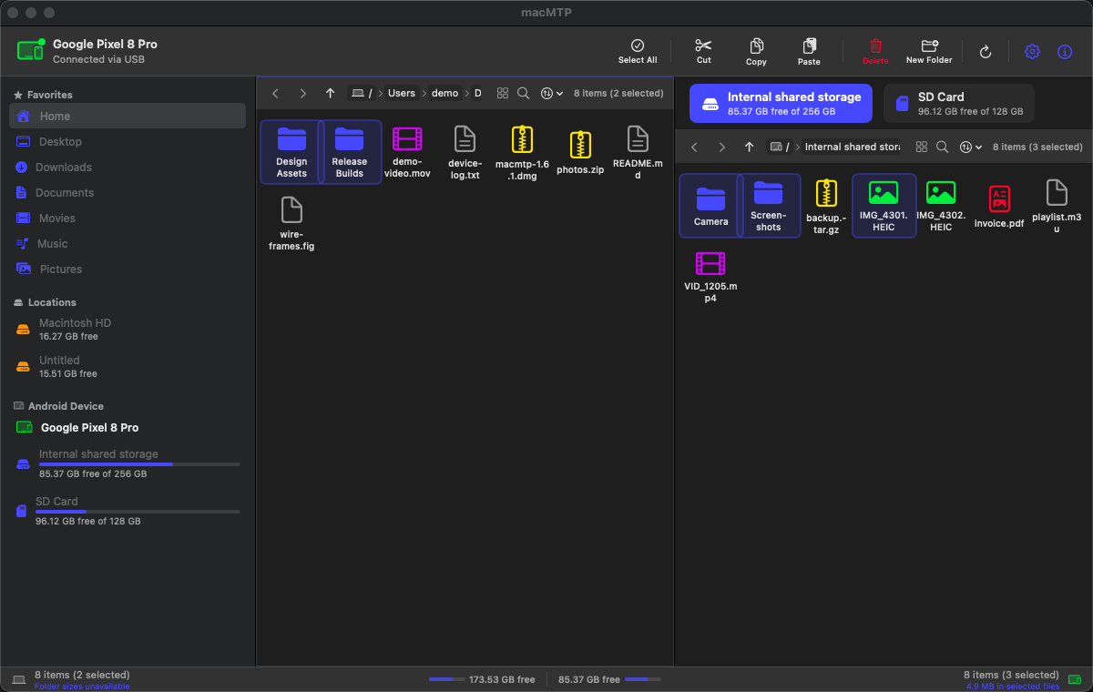Select Google Pixel 8 Pro in sidebar

tap(128, 427)
